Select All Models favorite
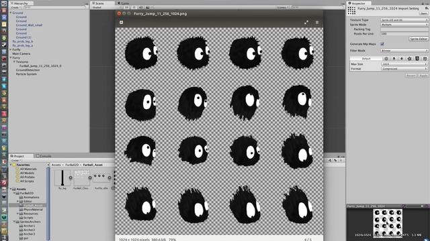430x241 pixels. coord(27,173)
